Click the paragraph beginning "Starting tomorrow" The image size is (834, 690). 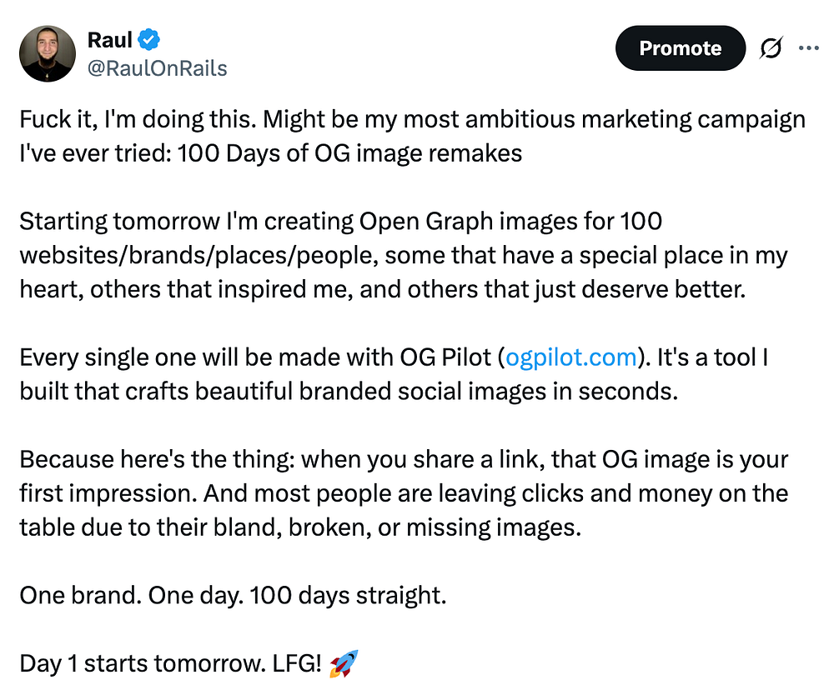(403, 255)
